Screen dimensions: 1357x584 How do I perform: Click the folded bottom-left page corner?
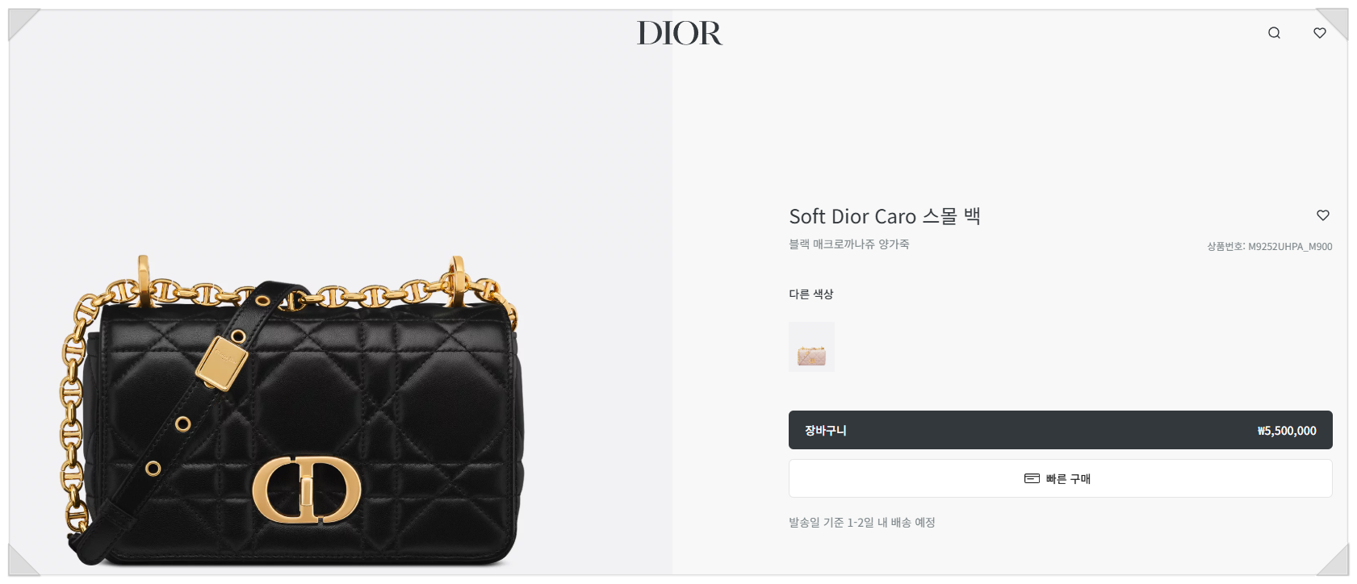23,560
